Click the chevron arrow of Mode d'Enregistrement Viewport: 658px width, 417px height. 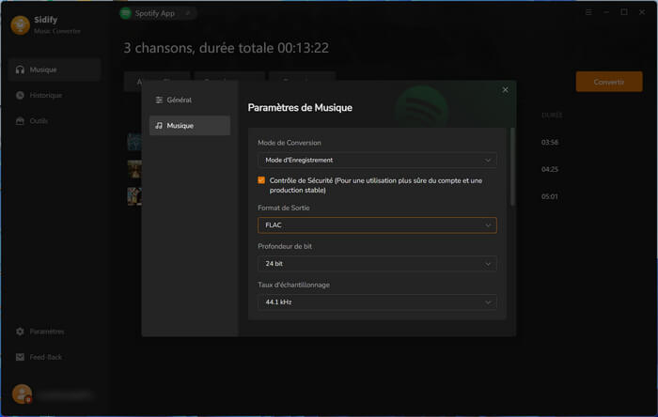tap(488, 160)
